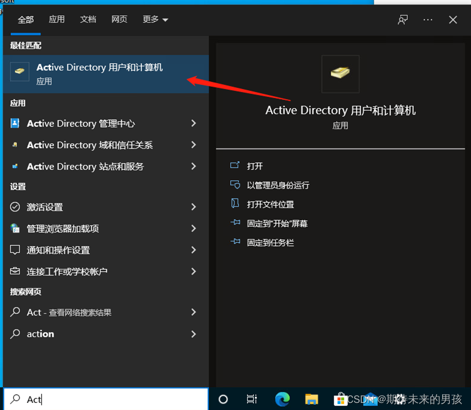Click the 连接工作或学校帐户 briefcase icon
The height and width of the screenshot is (410, 471).
[15, 271]
